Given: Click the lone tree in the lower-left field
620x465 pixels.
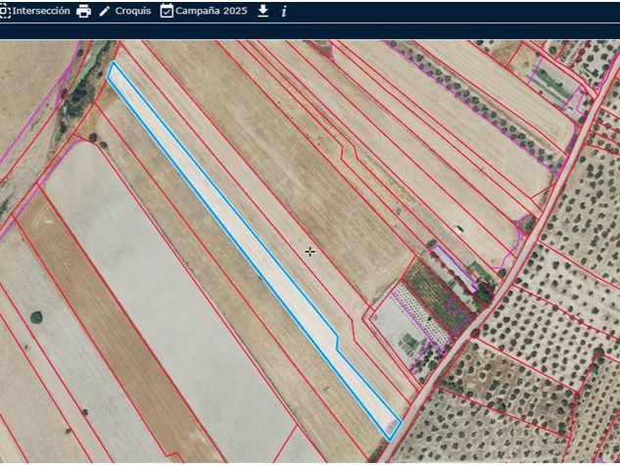Looking at the screenshot, I should tap(36, 317).
